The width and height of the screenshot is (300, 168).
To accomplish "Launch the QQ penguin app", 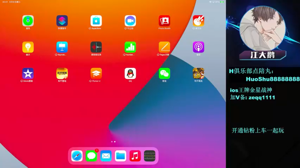I will tap(130, 73).
